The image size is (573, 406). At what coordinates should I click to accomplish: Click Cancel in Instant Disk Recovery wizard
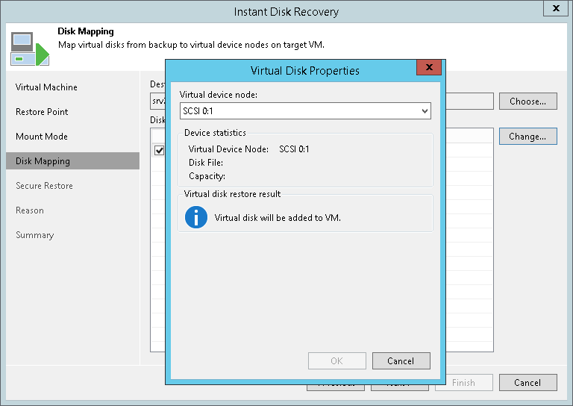528,383
